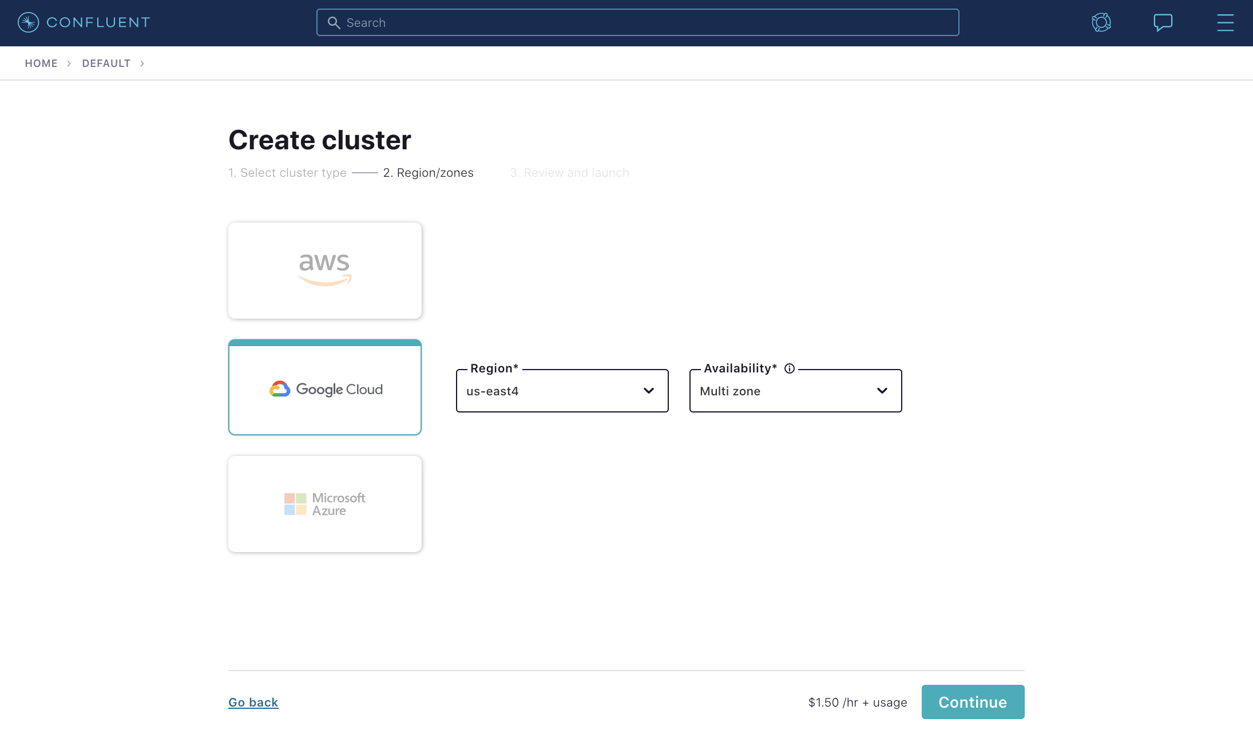Screen dimensions: 1253x730
Task: Click the $1.50 /hr + usage text
Action: [x=857, y=702]
